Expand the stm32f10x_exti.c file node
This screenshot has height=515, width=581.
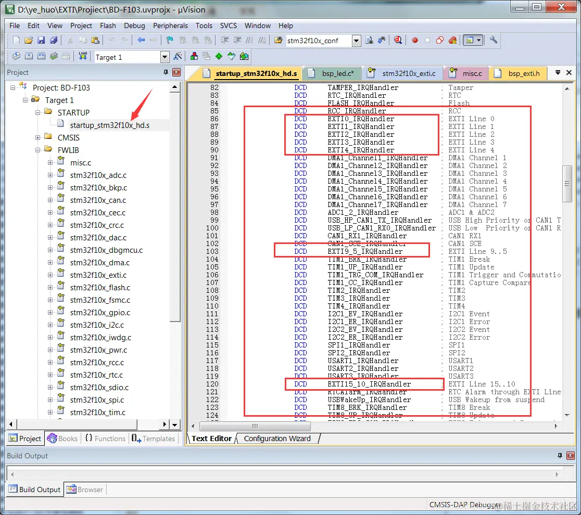click(50, 275)
